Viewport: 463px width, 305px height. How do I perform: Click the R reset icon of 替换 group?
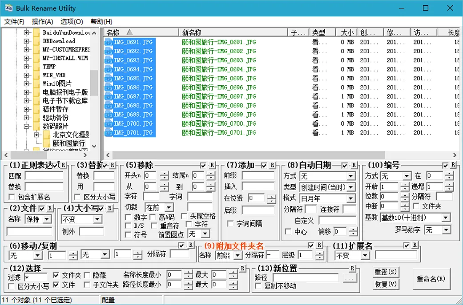coord(112,165)
